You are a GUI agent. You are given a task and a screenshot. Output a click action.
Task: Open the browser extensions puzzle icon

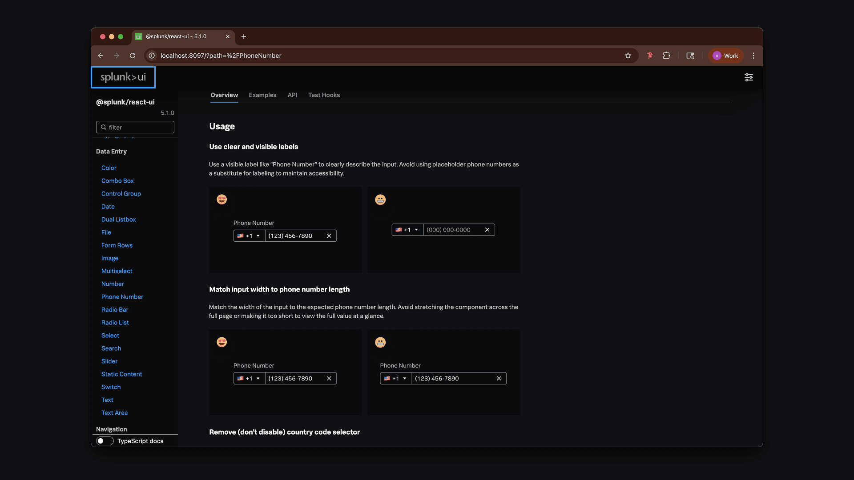pyautogui.click(x=666, y=56)
